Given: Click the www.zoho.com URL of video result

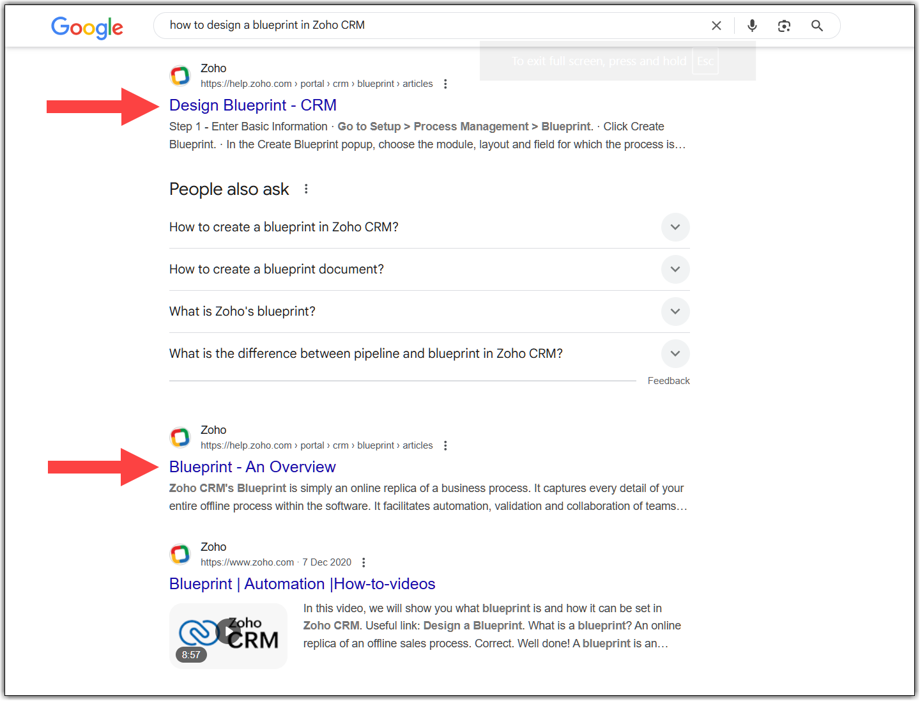Looking at the screenshot, I should (247, 562).
